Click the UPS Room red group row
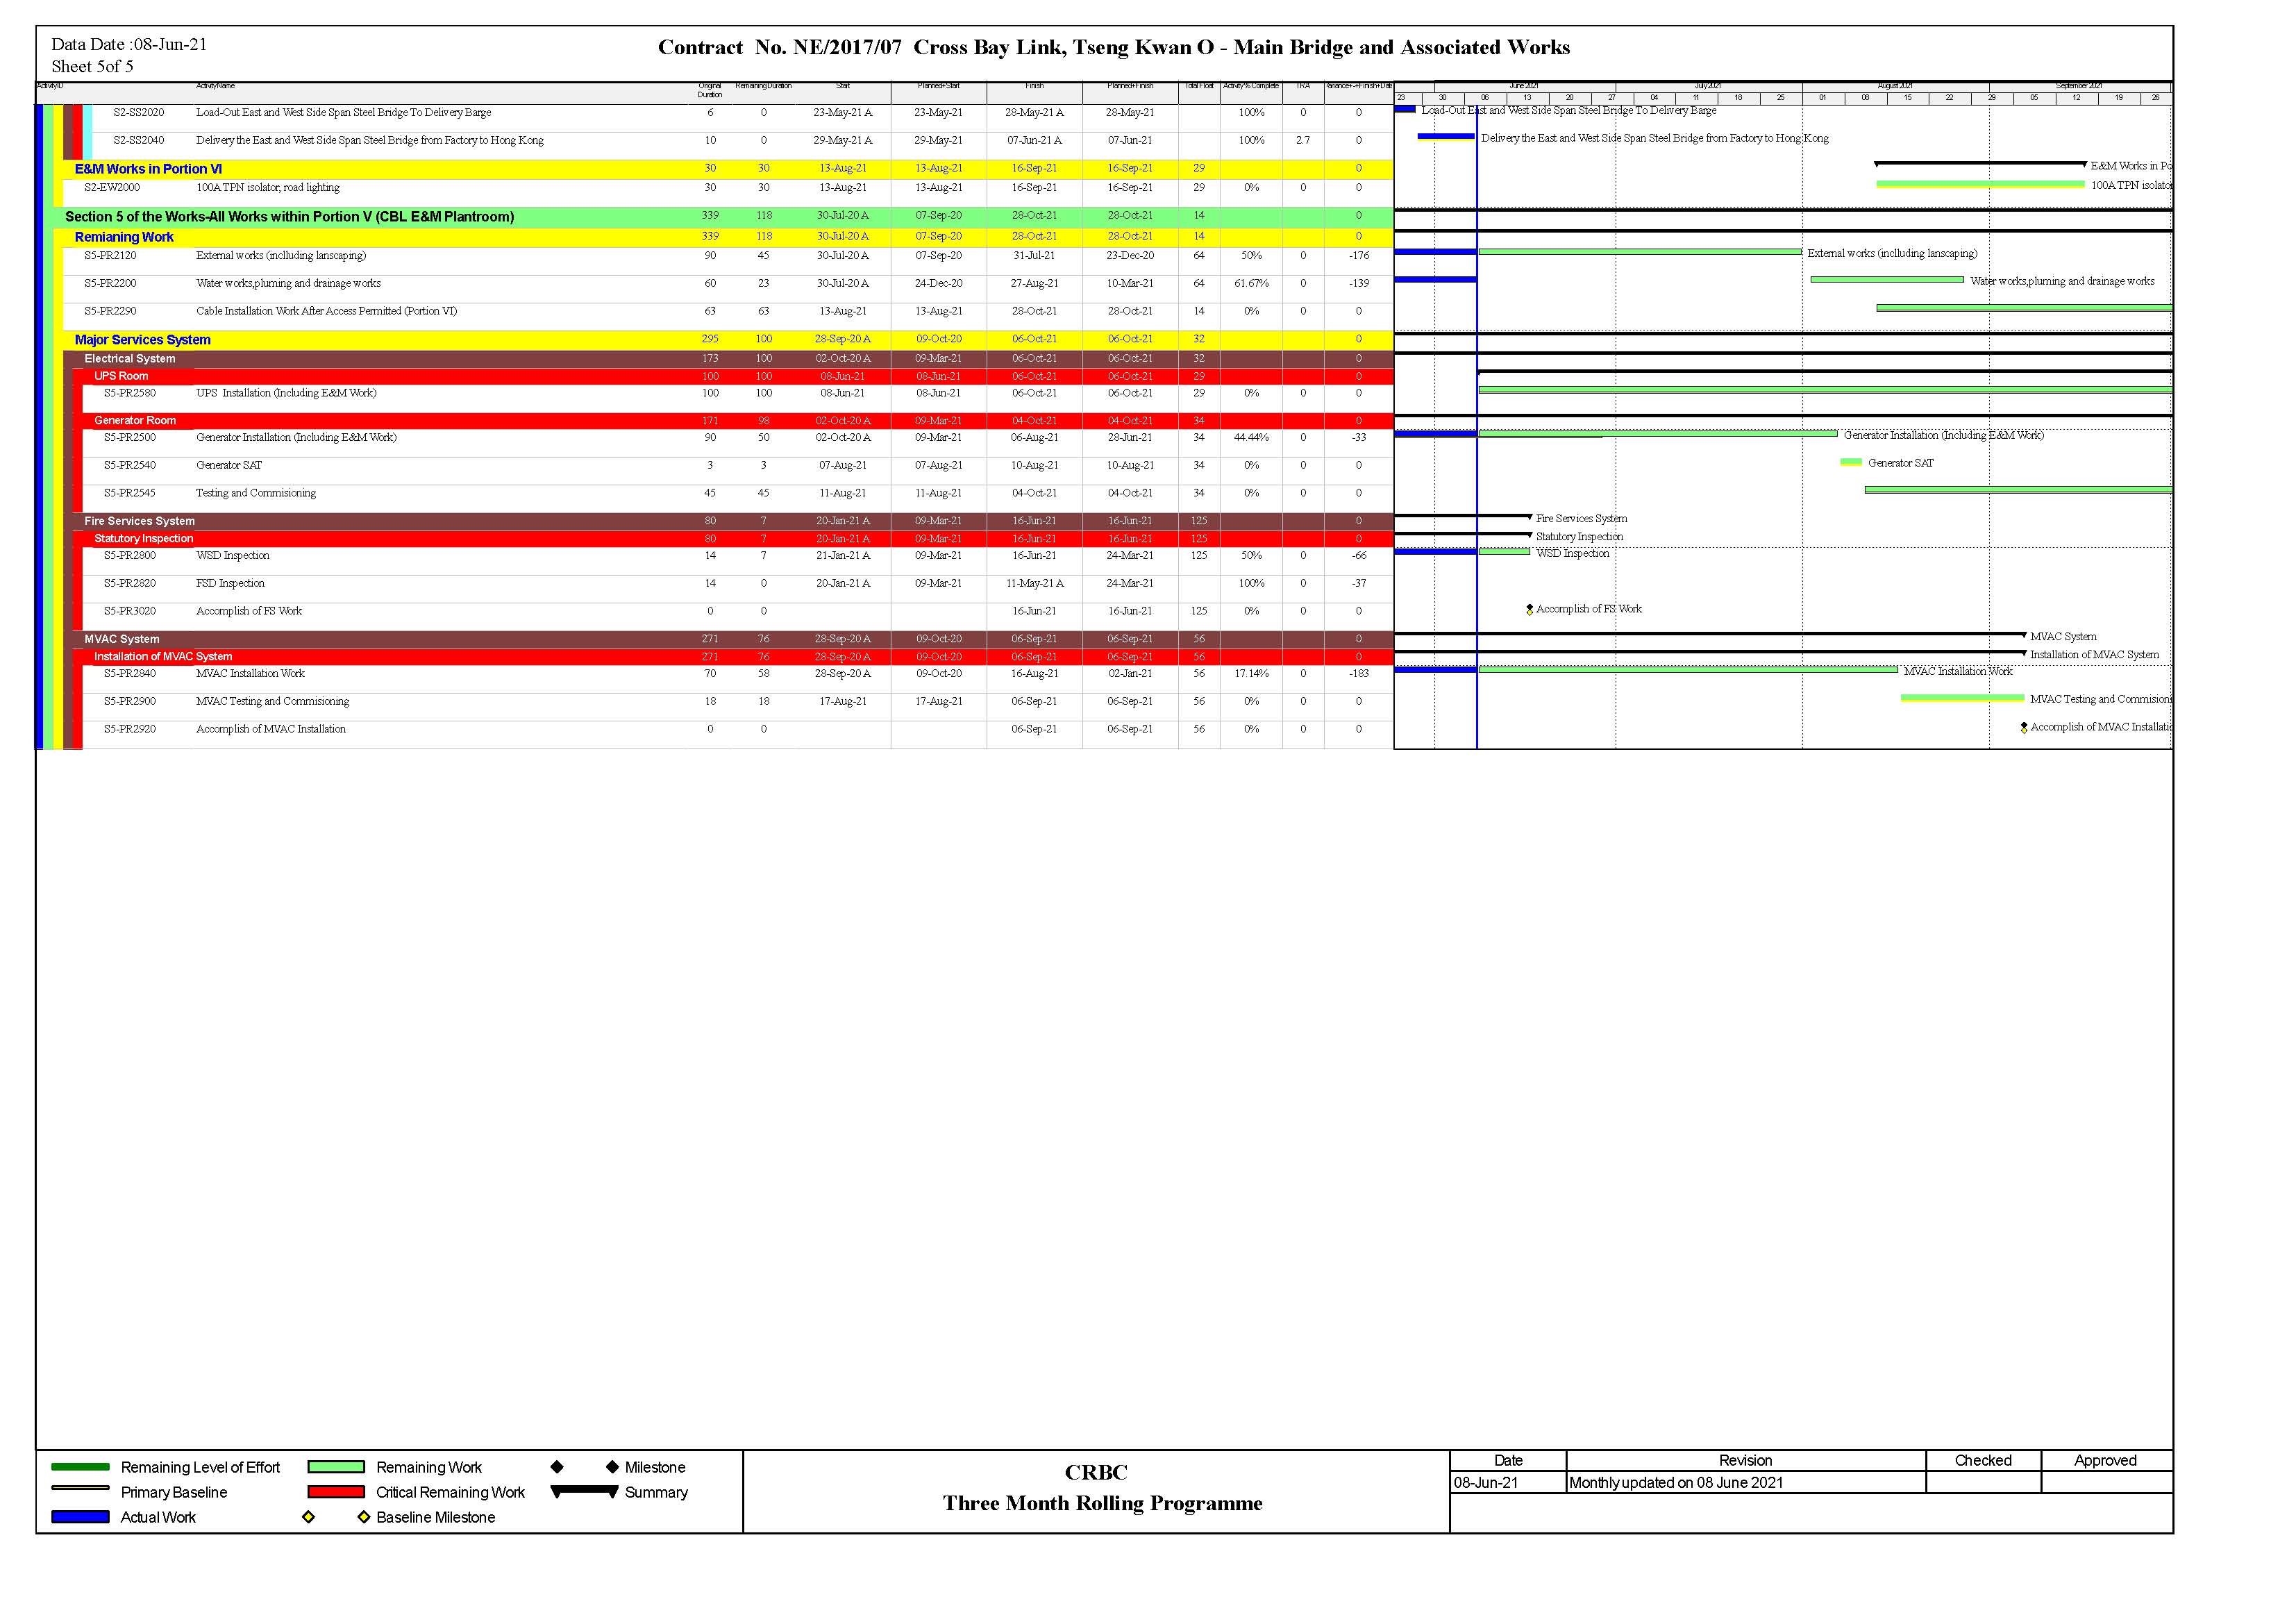Viewport: 2296px width, 1624px height. 738,377
